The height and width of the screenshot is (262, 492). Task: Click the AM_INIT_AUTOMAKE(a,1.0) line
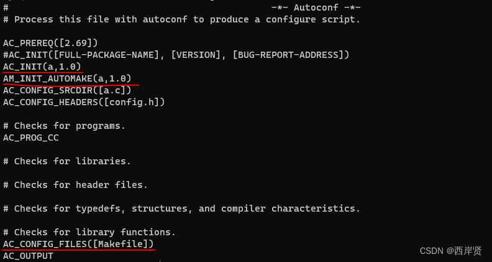pos(67,78)
